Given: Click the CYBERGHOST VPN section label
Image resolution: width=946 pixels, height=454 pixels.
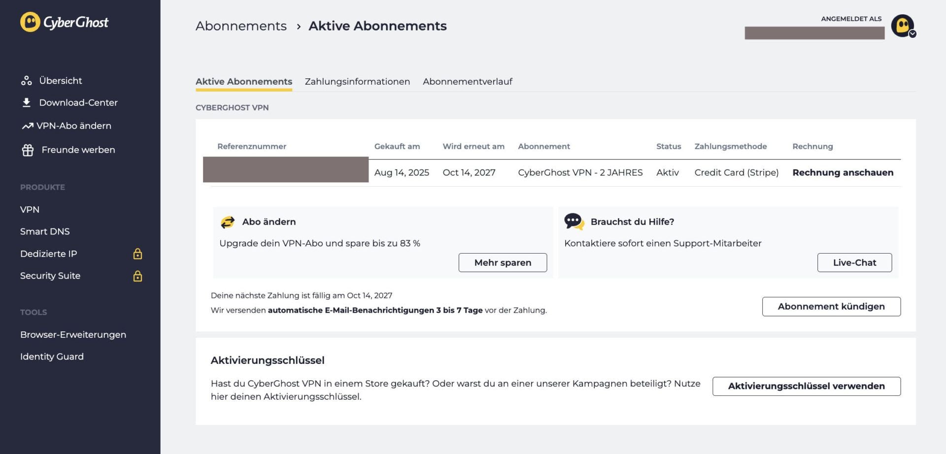Looking at the screenshot, I should click(232, 107).
